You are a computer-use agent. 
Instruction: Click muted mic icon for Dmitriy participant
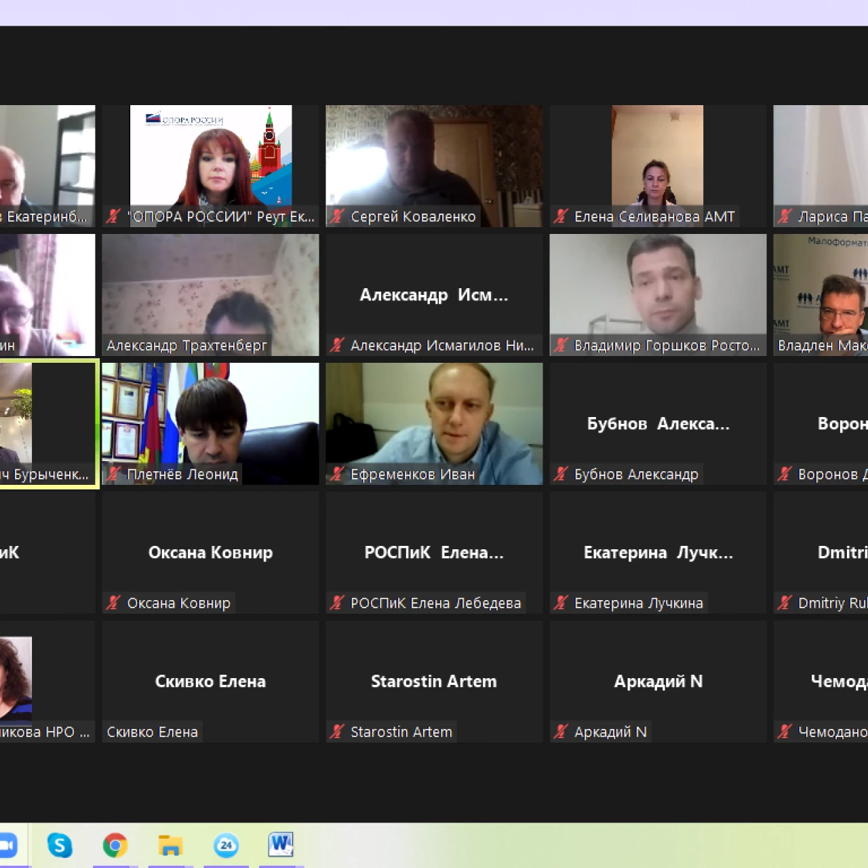(x=785, y=603)
